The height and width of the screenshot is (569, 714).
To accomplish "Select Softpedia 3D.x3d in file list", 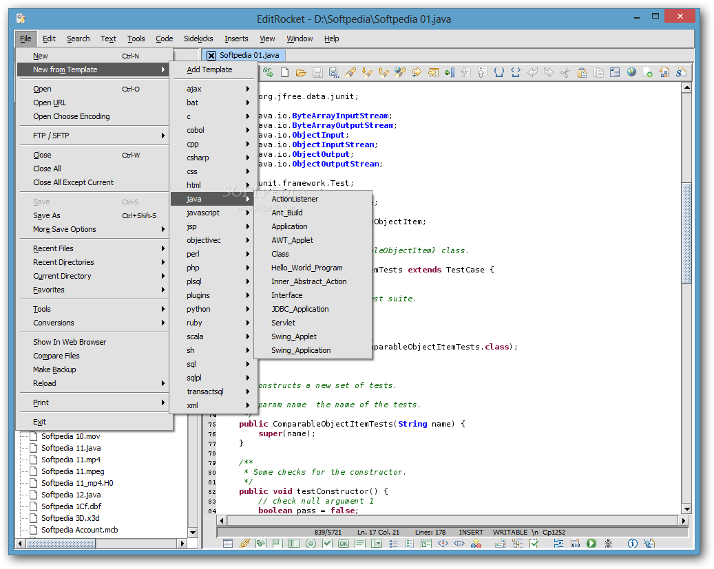I will [x=70, y=518].
